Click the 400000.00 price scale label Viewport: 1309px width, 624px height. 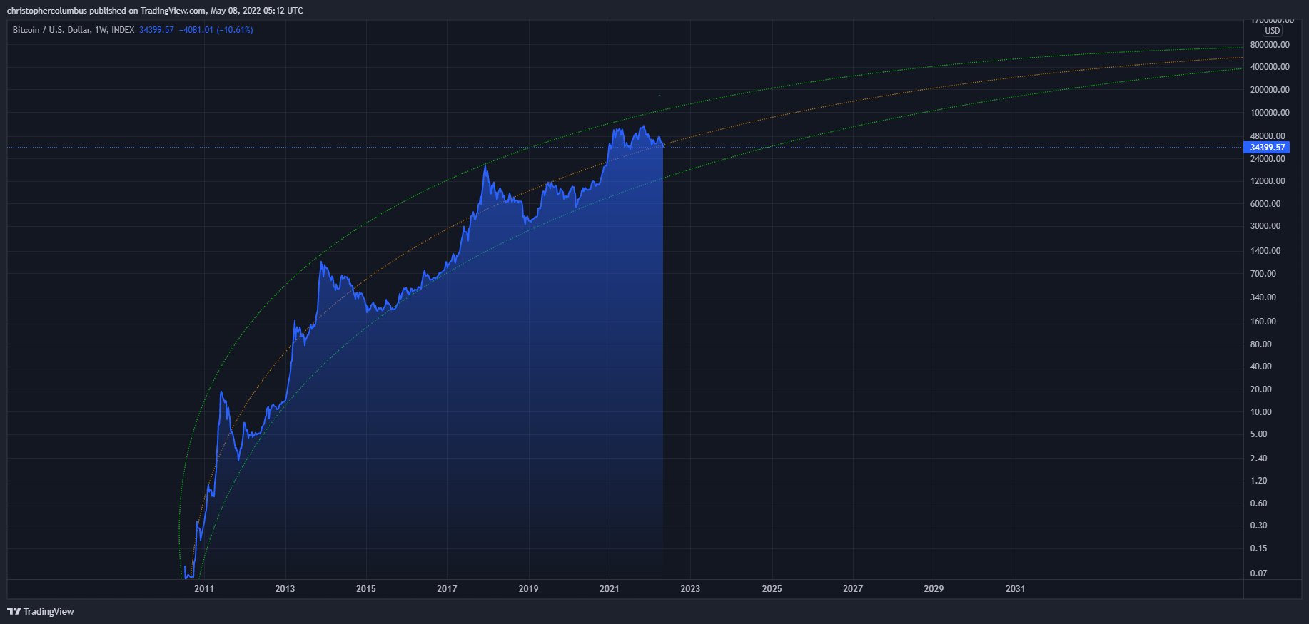point(1270,67)
